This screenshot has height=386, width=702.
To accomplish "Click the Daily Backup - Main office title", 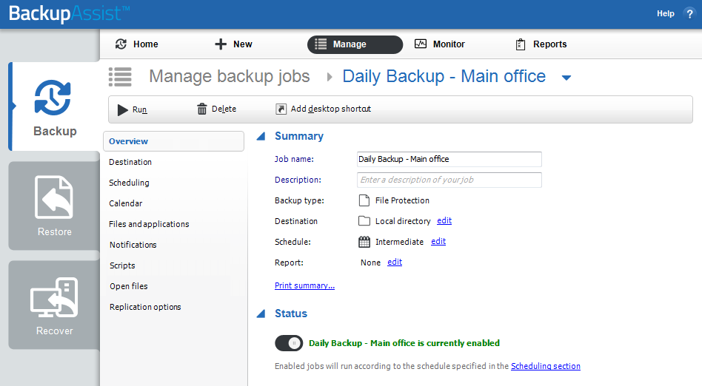I will click(444, 76).
